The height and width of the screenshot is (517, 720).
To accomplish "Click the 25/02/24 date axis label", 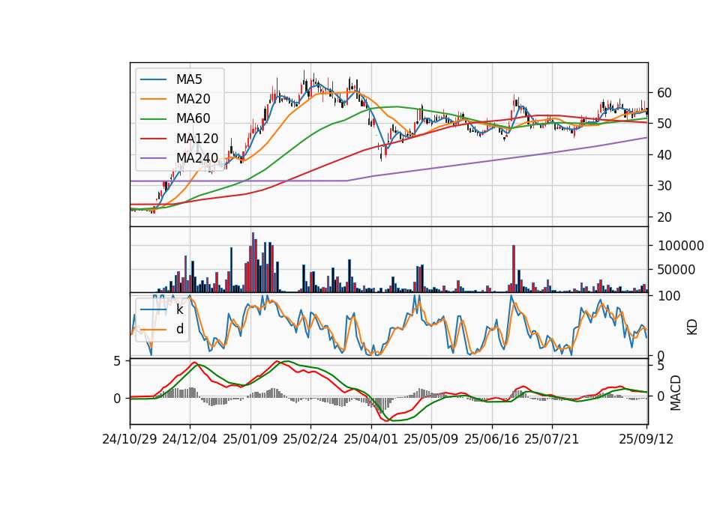I will point(310,440).
